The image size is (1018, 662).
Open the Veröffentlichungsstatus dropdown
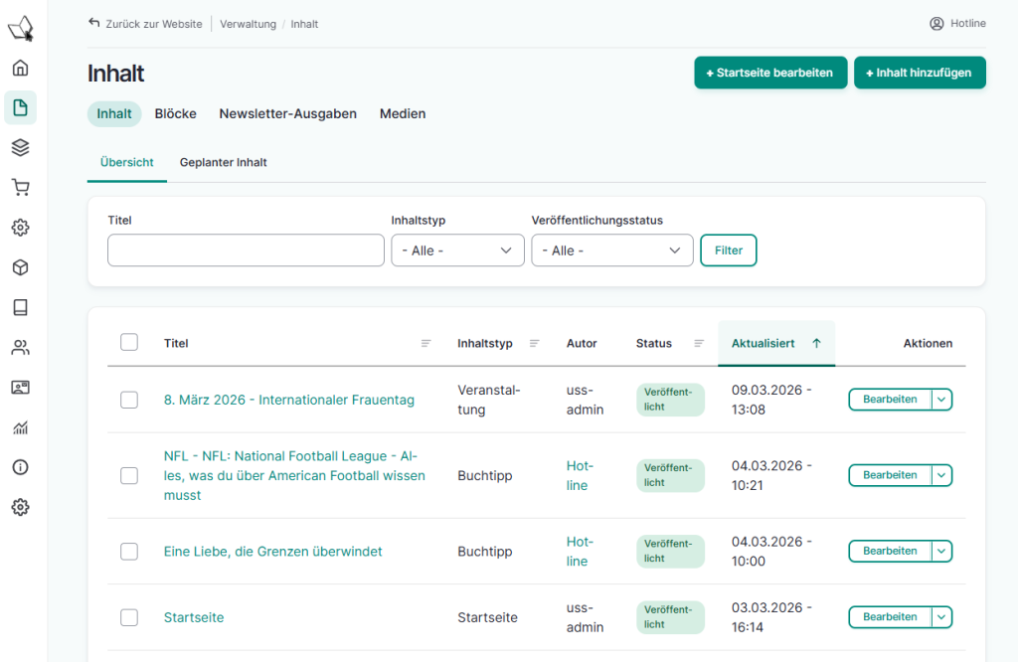click(611, 250)
